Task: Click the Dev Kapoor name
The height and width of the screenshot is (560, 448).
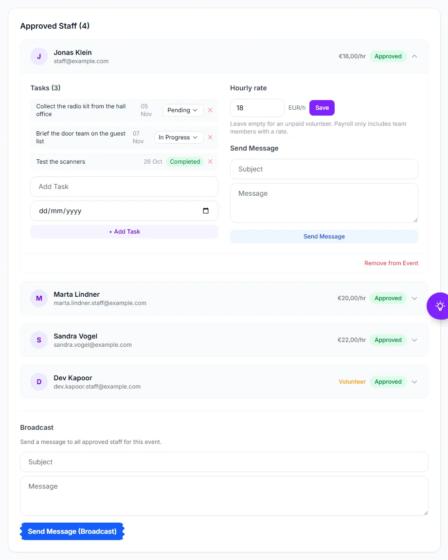Action: tap(73, 378)
